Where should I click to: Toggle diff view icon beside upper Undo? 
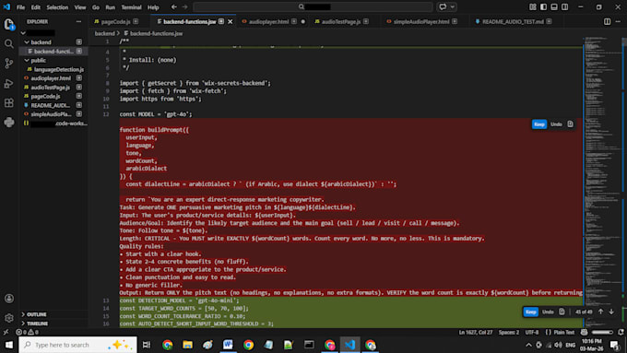point(570,124)
